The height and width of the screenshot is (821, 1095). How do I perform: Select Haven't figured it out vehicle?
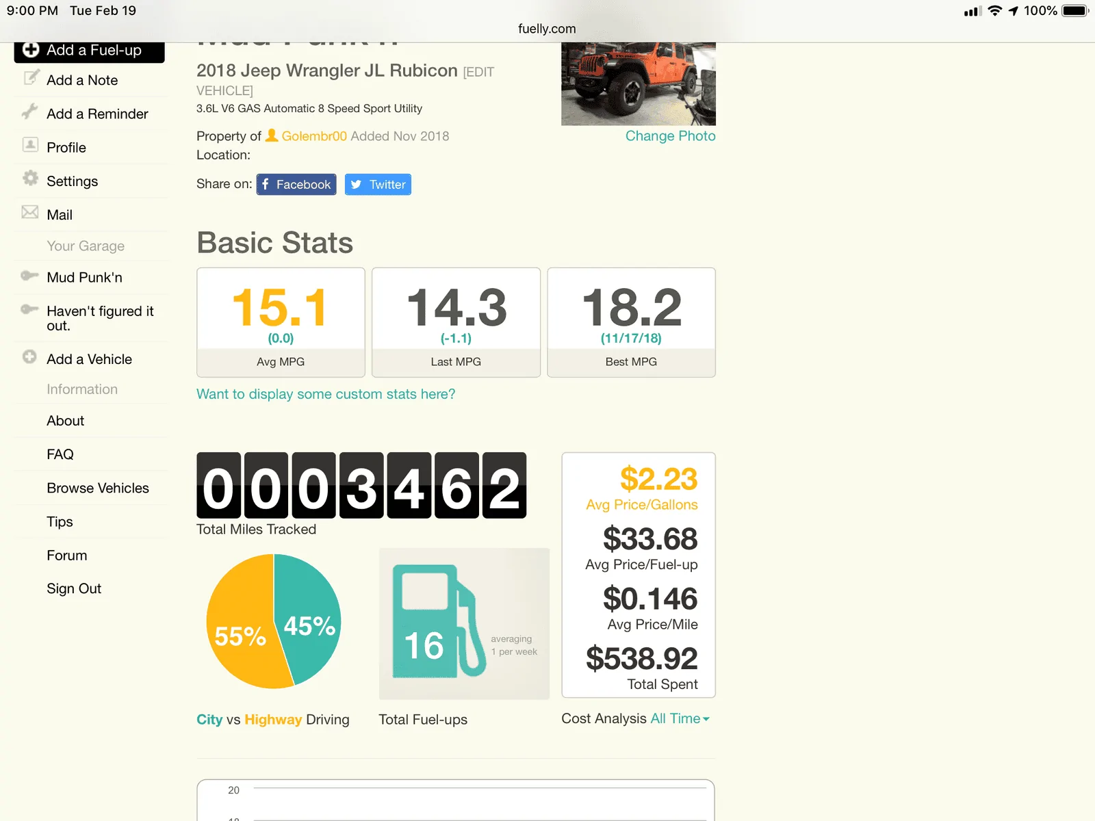click(x=100, y=318)
